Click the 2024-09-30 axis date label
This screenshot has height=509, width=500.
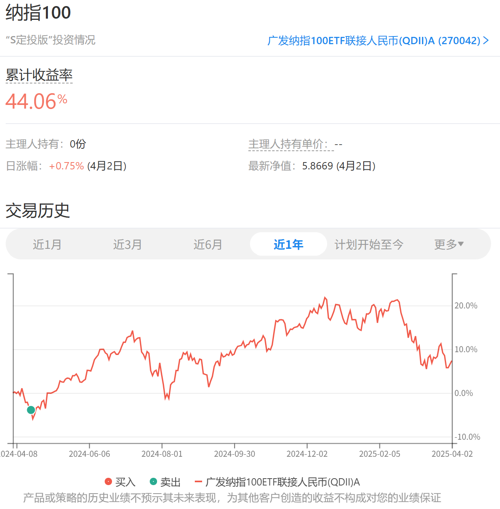pos(235,454)
